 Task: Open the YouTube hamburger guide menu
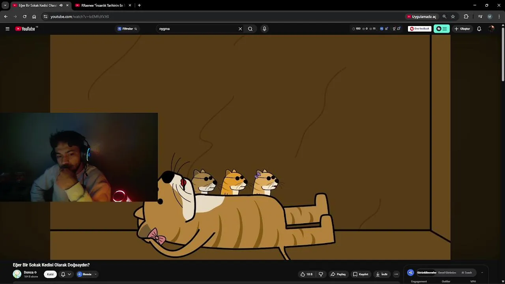click(7, 29)
